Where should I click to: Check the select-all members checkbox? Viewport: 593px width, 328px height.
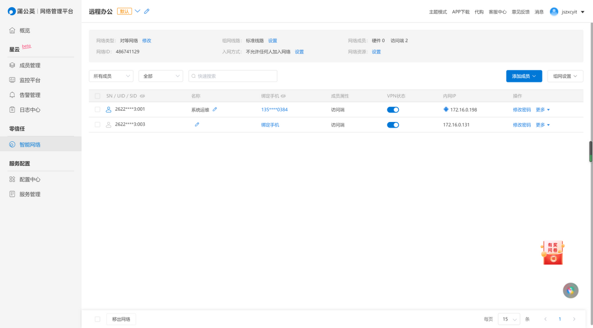[x=97, y=96]
